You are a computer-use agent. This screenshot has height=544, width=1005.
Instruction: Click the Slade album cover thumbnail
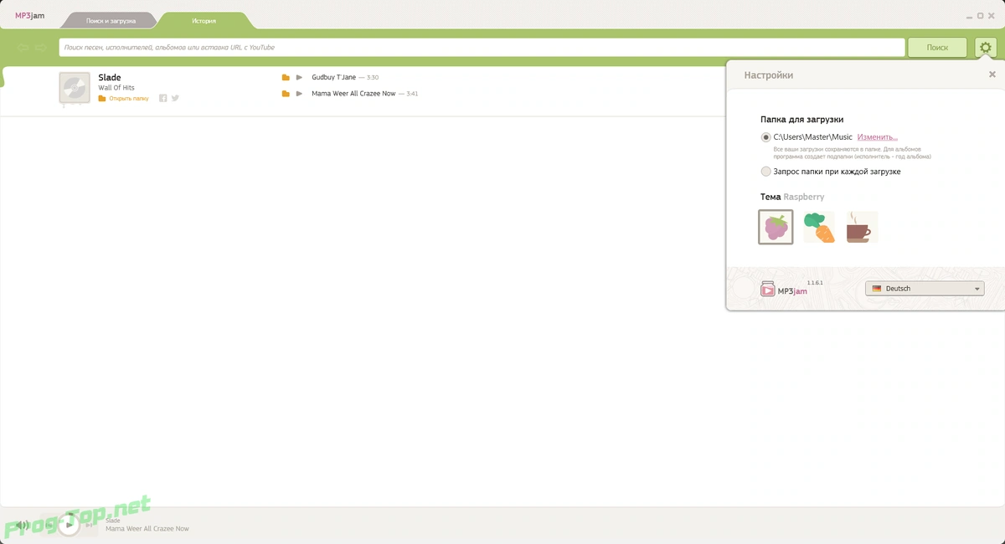pyautogui.click(x=75, y=88)
